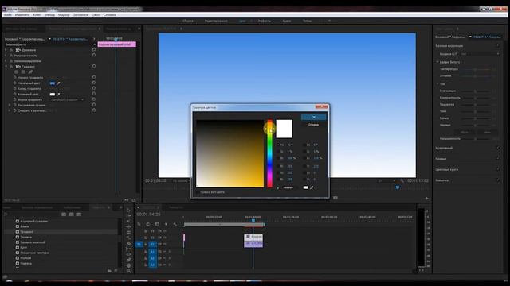
Task: Toggle Snap in the timeline header
Action: [x=148, y=224]
